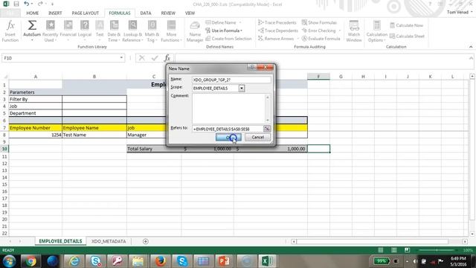Click the formula bar cancel X icon

[142, 58]
